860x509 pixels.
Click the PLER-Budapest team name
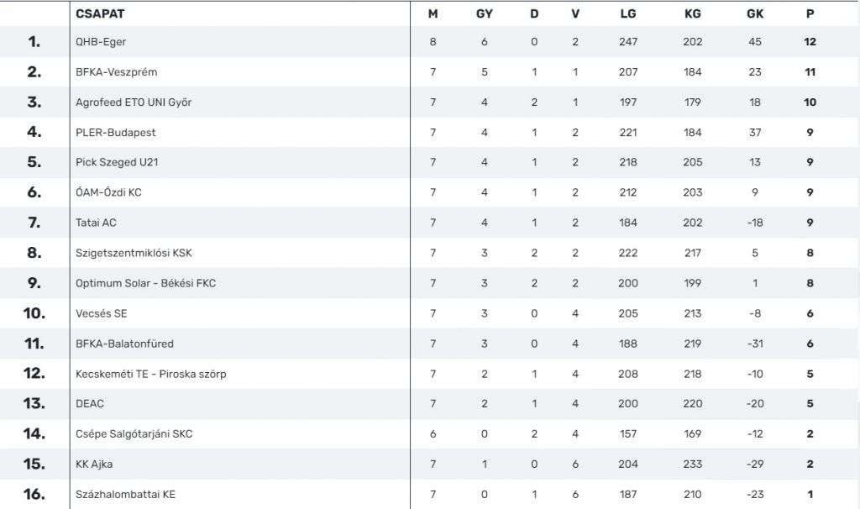(115, 133)
